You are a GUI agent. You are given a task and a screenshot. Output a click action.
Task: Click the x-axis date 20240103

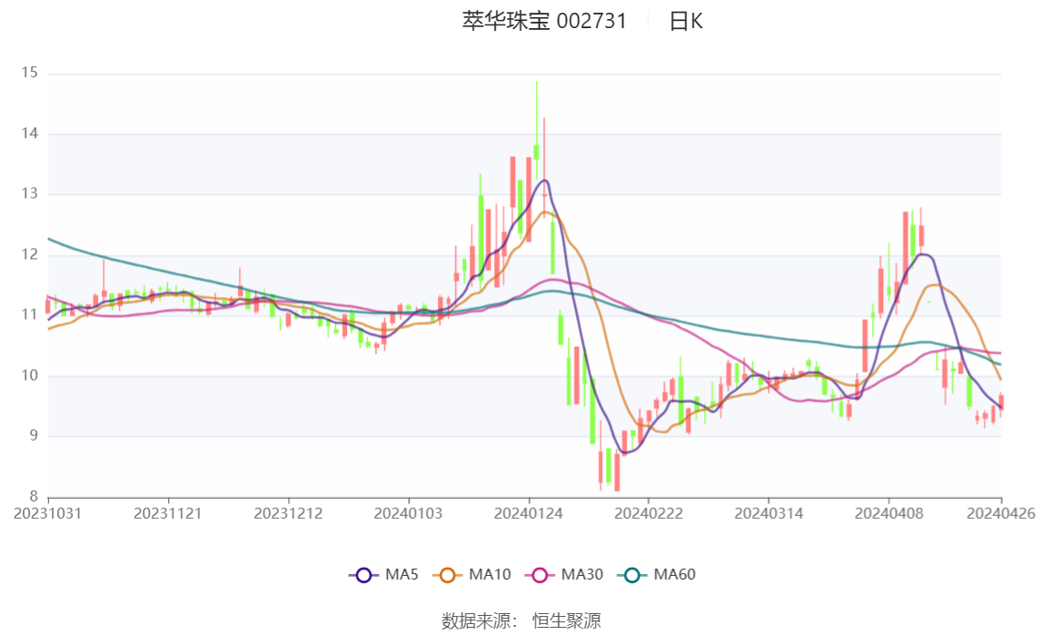point(409,513)
